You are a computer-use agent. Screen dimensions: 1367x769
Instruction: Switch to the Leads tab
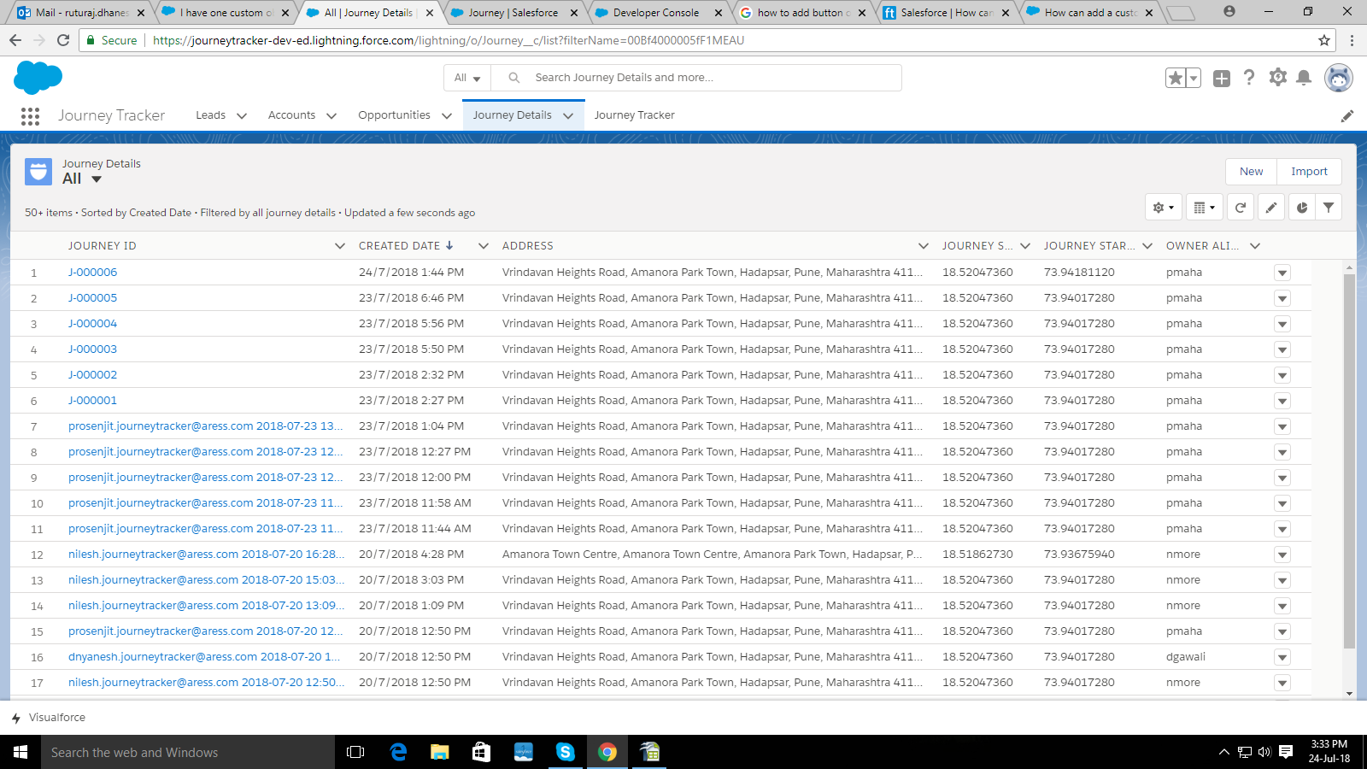click(x=210, y=115)
